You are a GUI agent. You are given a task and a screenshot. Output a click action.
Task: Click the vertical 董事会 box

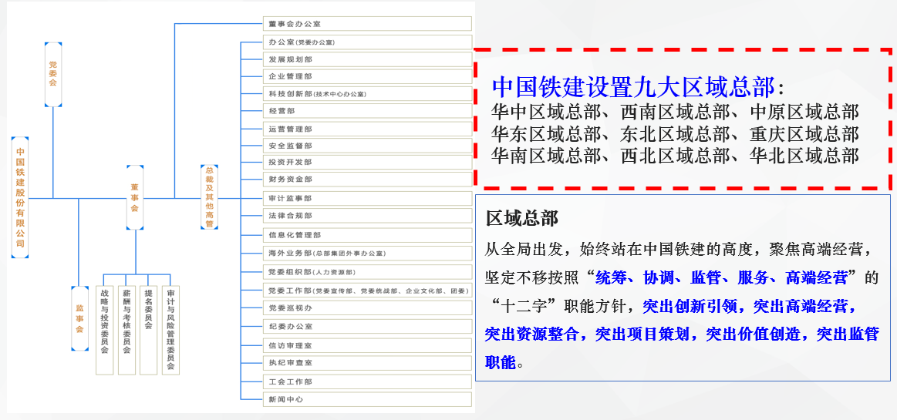(x=135, y=197)
